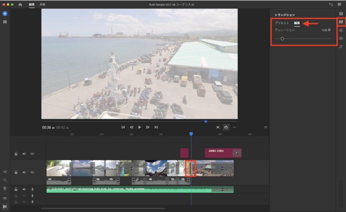Click the undo arrow icon
Viewport: 346px width, 212px height.
[331, 4]
